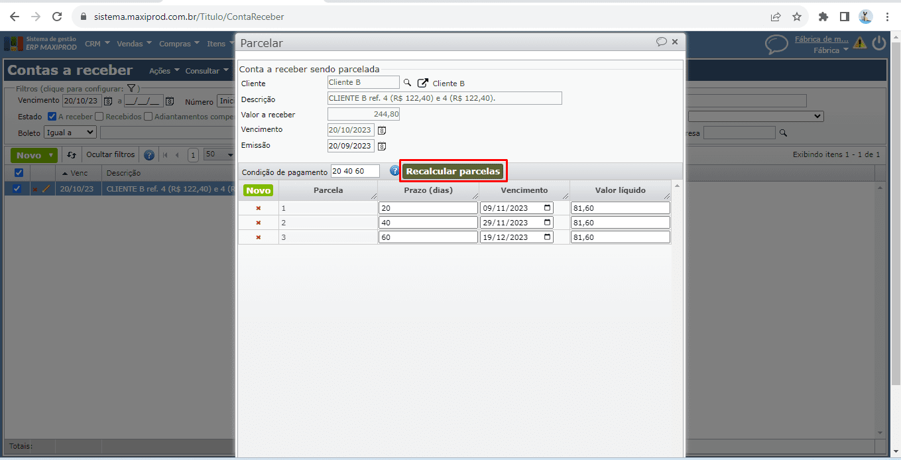Screen dimensions: 901x460
Task: Delete parcela 3 with red X
Action: click(x=259, y=237)
